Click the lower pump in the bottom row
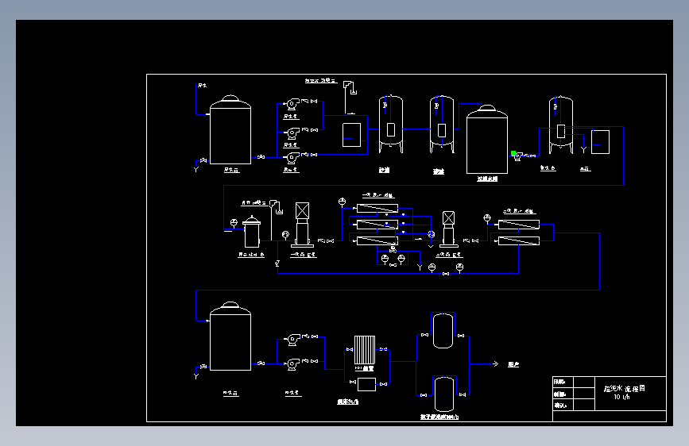This screenshot has width=689, height=446. coord(292,364)
